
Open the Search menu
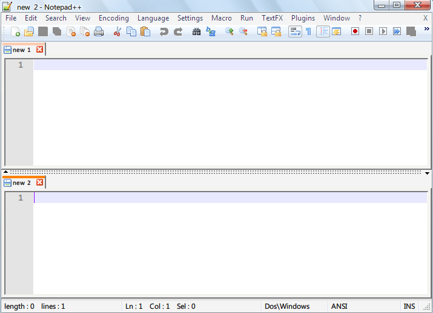56,18
